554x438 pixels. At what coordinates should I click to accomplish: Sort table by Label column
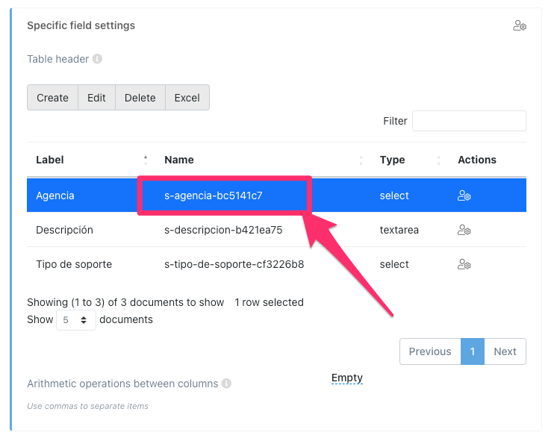(145, 160)
